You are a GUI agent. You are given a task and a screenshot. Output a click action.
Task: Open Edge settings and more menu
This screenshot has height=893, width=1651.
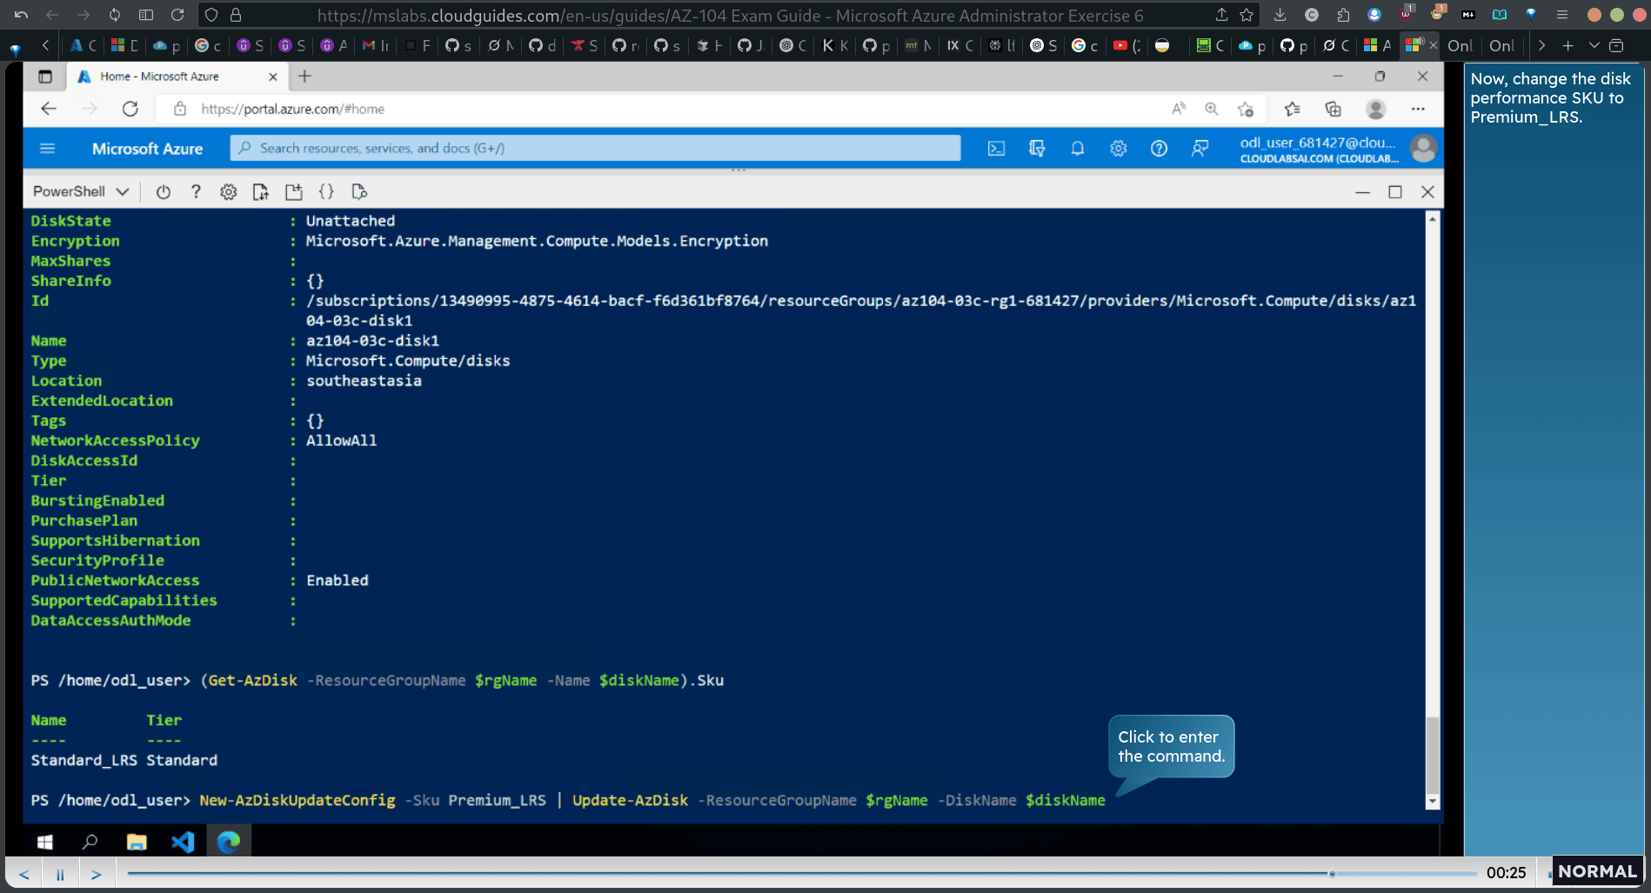coord(1418,109)
